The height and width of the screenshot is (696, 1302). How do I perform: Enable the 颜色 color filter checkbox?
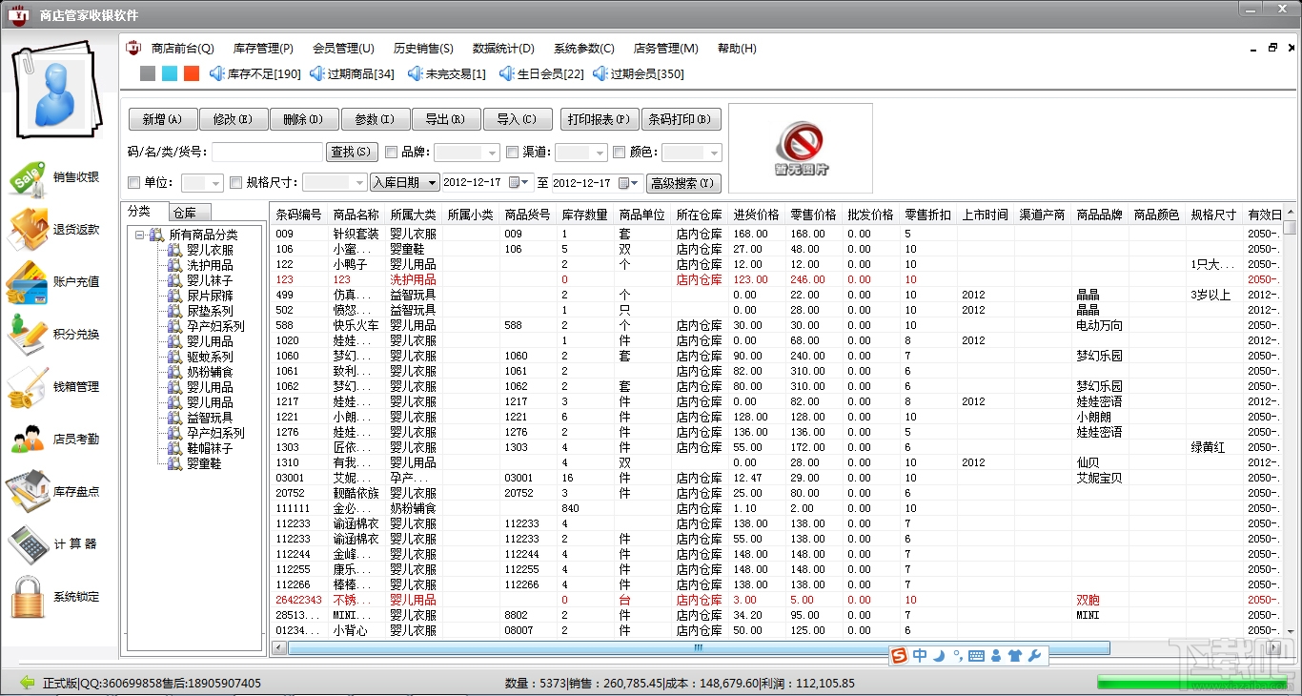coord(619,152)
